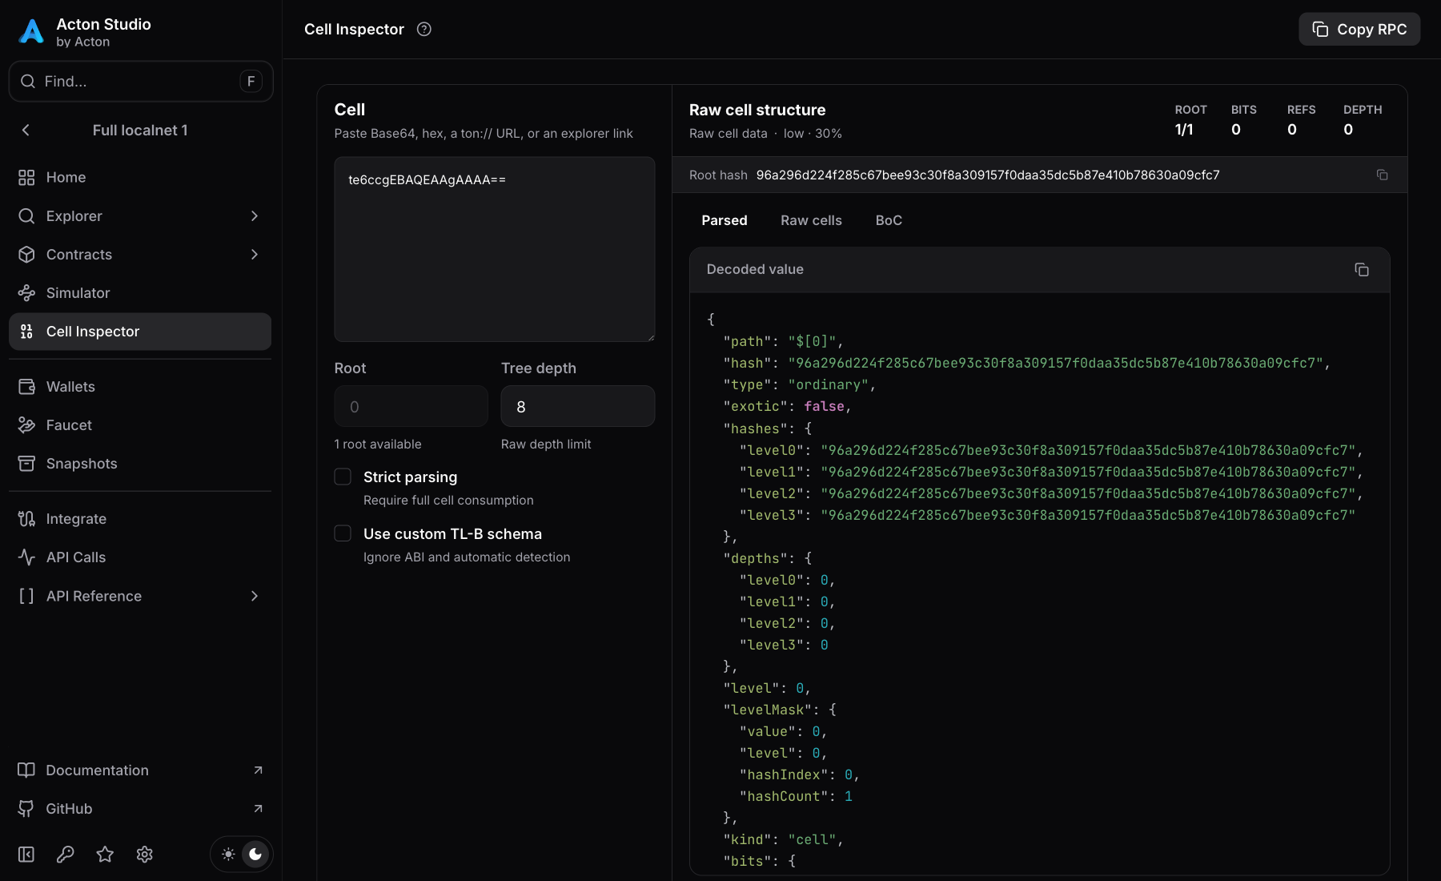Copy the root hash icon

[x=1382, y=175]
